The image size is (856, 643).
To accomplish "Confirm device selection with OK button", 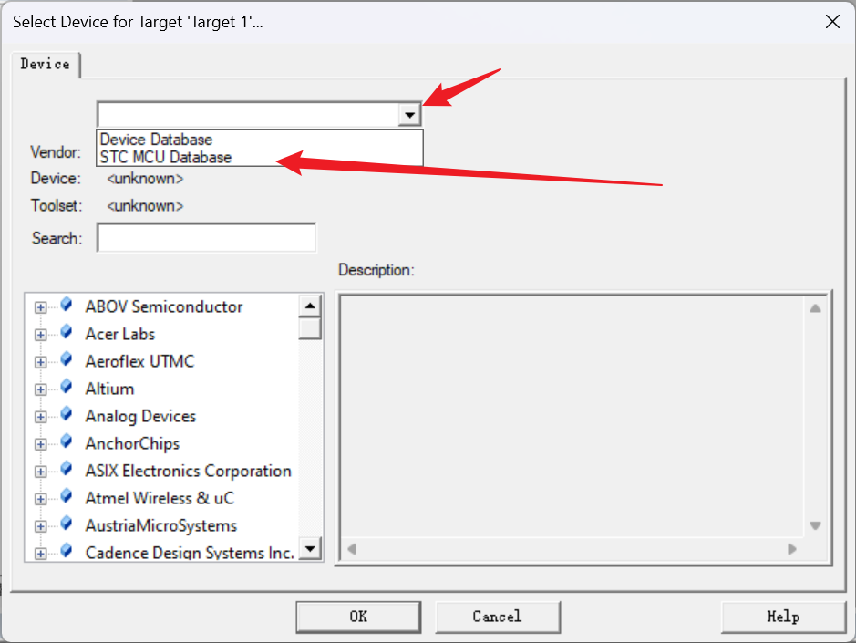I will [x=358, y=617].
